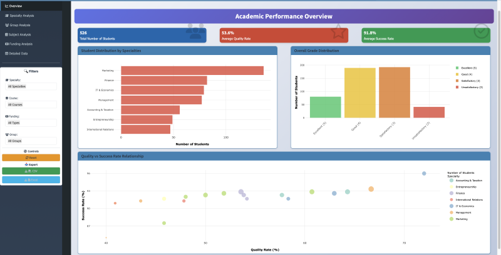501x255 pixels.
Task: Click the Finance bar in specialties chart
Action: (164, 81)
